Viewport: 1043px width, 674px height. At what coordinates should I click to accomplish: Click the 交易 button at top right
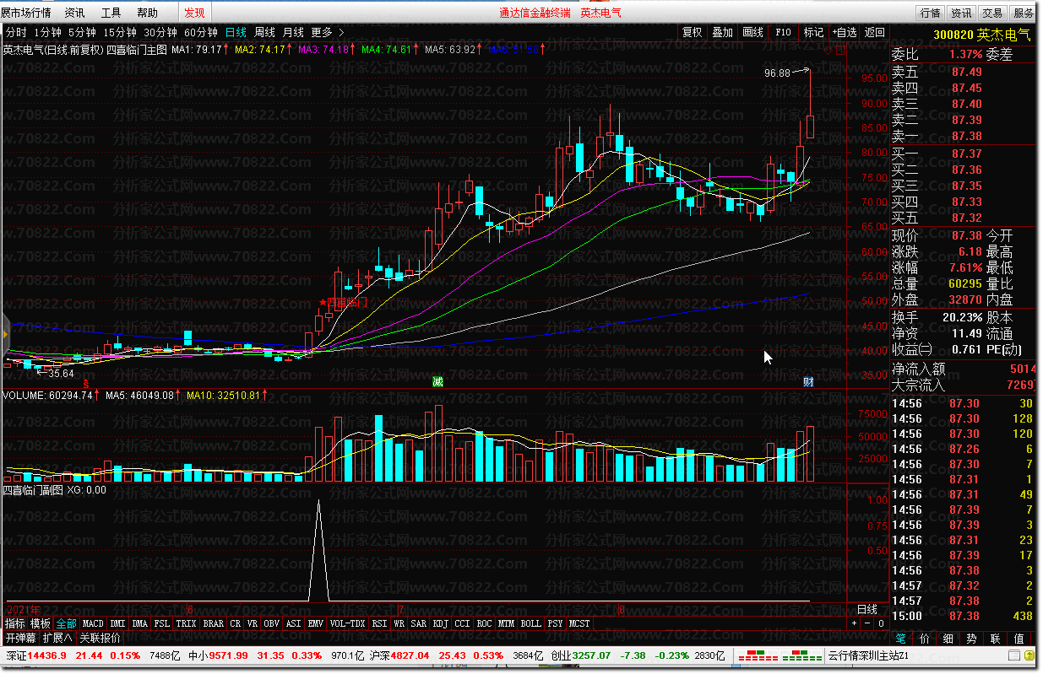pyautogui.click(x=992, y=13)
